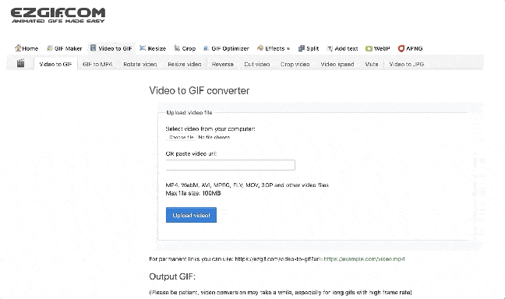This screenshot has width=505, height=299.
Task: Click the 'Max file size: 100MB' text
Action: pyautogui.click(x=193, y=193)
